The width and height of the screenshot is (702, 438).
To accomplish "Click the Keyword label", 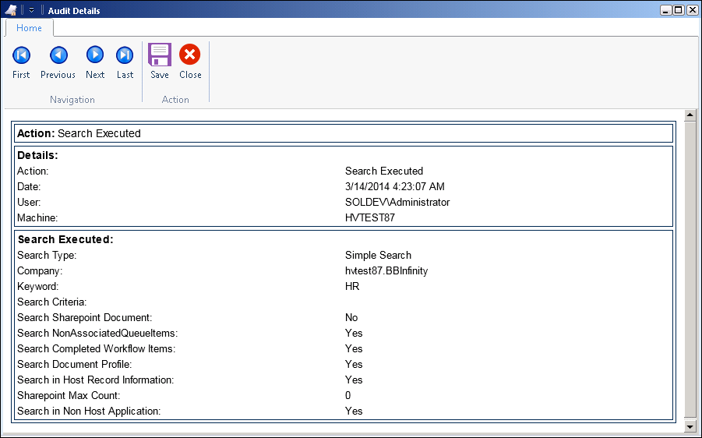I will [38, 287].
